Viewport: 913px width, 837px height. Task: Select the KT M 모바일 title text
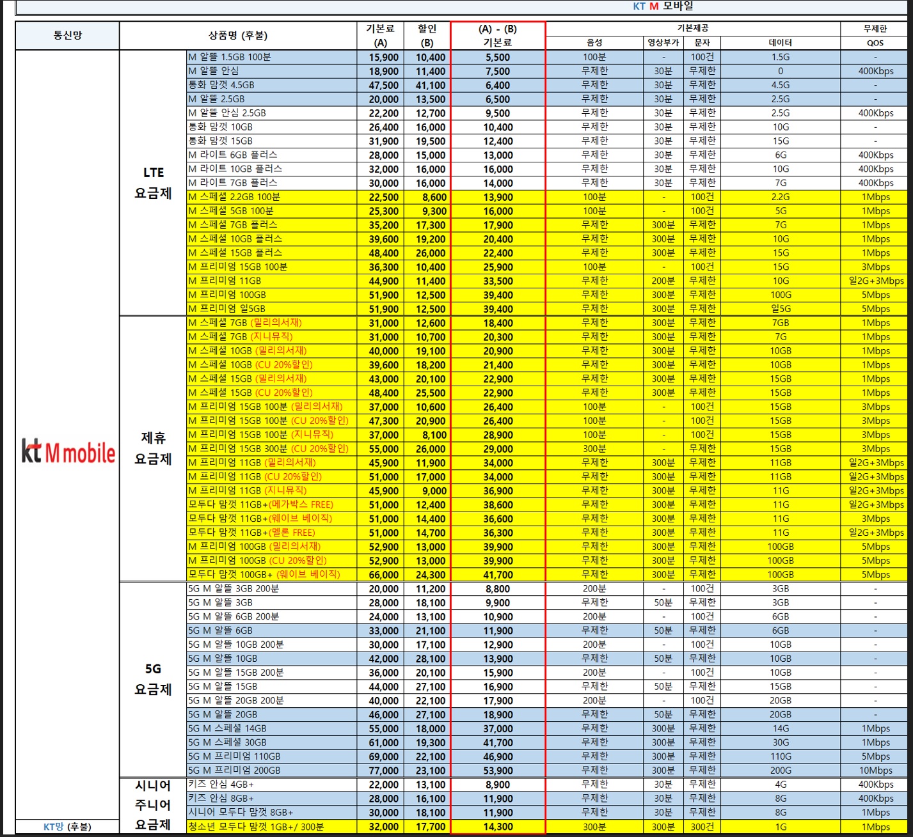663,6
